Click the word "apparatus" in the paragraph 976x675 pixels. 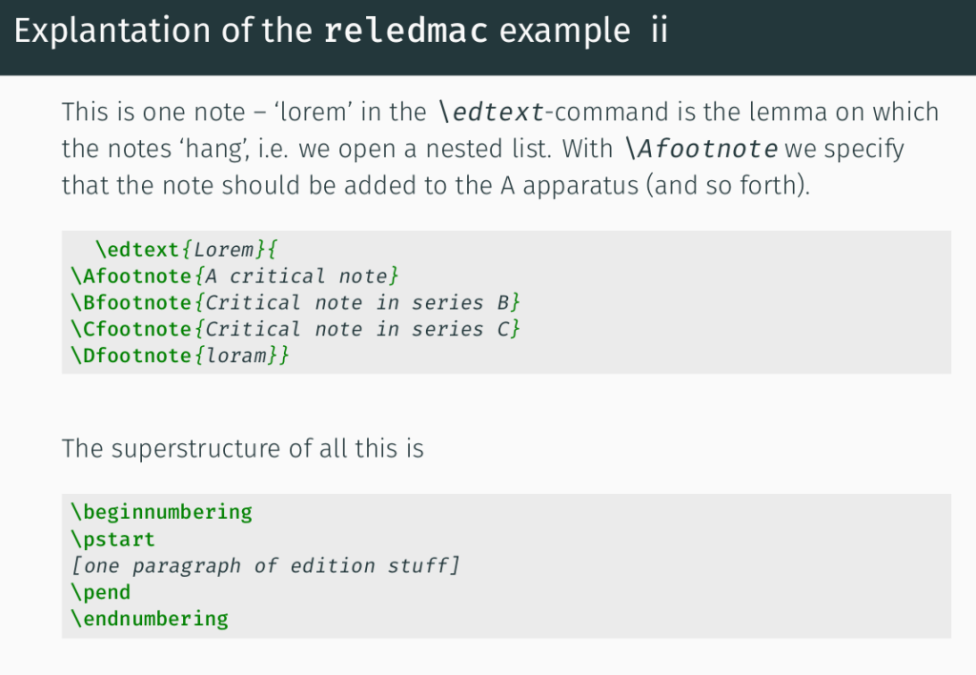(x=568, y=186)
